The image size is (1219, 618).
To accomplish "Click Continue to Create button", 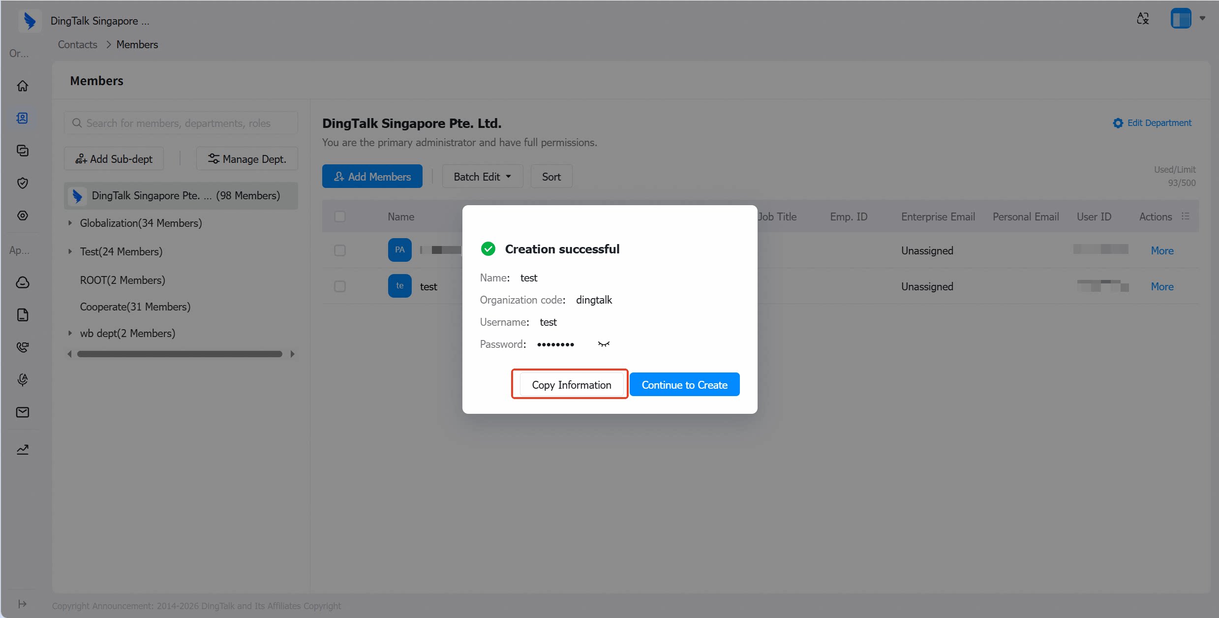I will [685, 385].
